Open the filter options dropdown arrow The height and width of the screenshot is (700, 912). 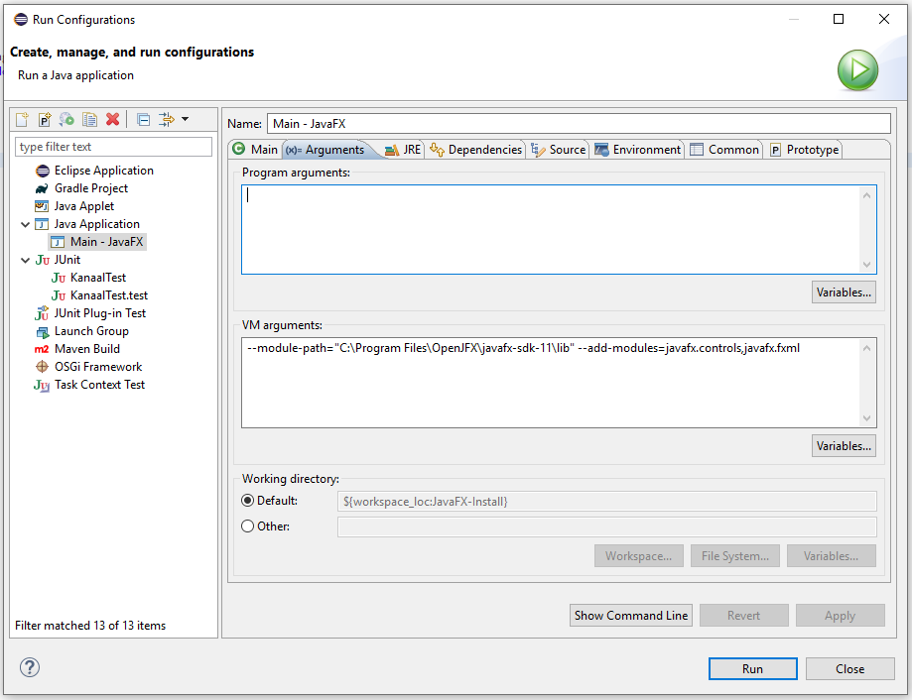click(x=185, y=119)
